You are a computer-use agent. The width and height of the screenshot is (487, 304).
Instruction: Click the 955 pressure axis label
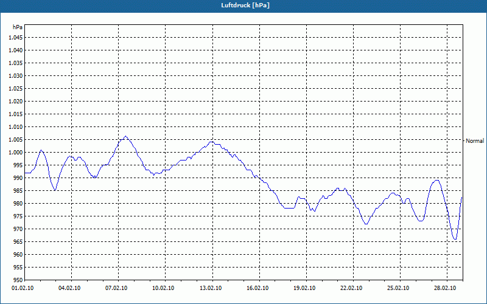click(x=18, y=267)
